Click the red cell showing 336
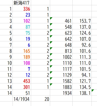The height and width of the screenshot is (106, 97). [x=22, y=9]
